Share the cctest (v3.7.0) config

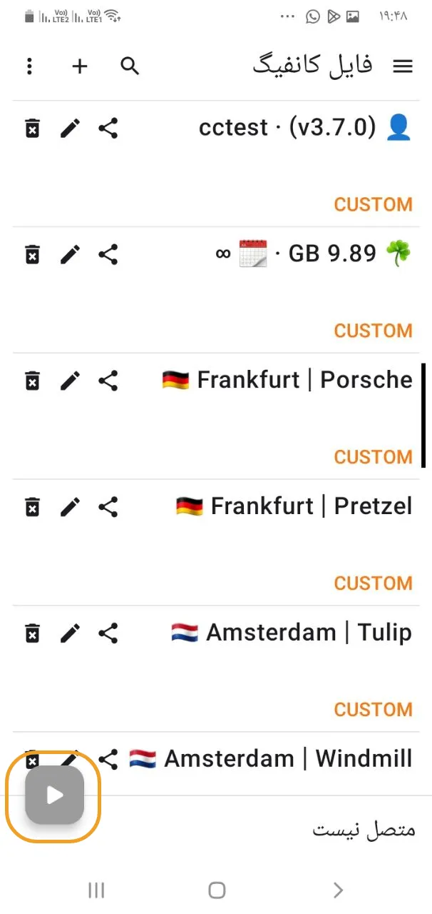tap(108, 129)
